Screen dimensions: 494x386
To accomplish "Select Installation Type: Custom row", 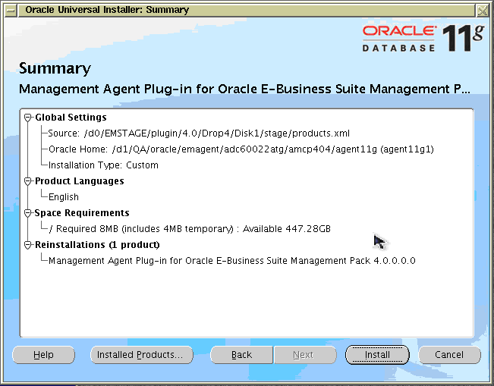I will 103,165.
